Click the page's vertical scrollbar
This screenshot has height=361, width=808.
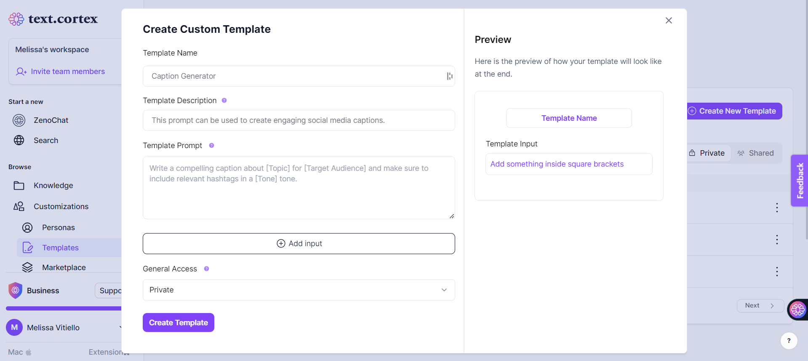click(806, 120)
